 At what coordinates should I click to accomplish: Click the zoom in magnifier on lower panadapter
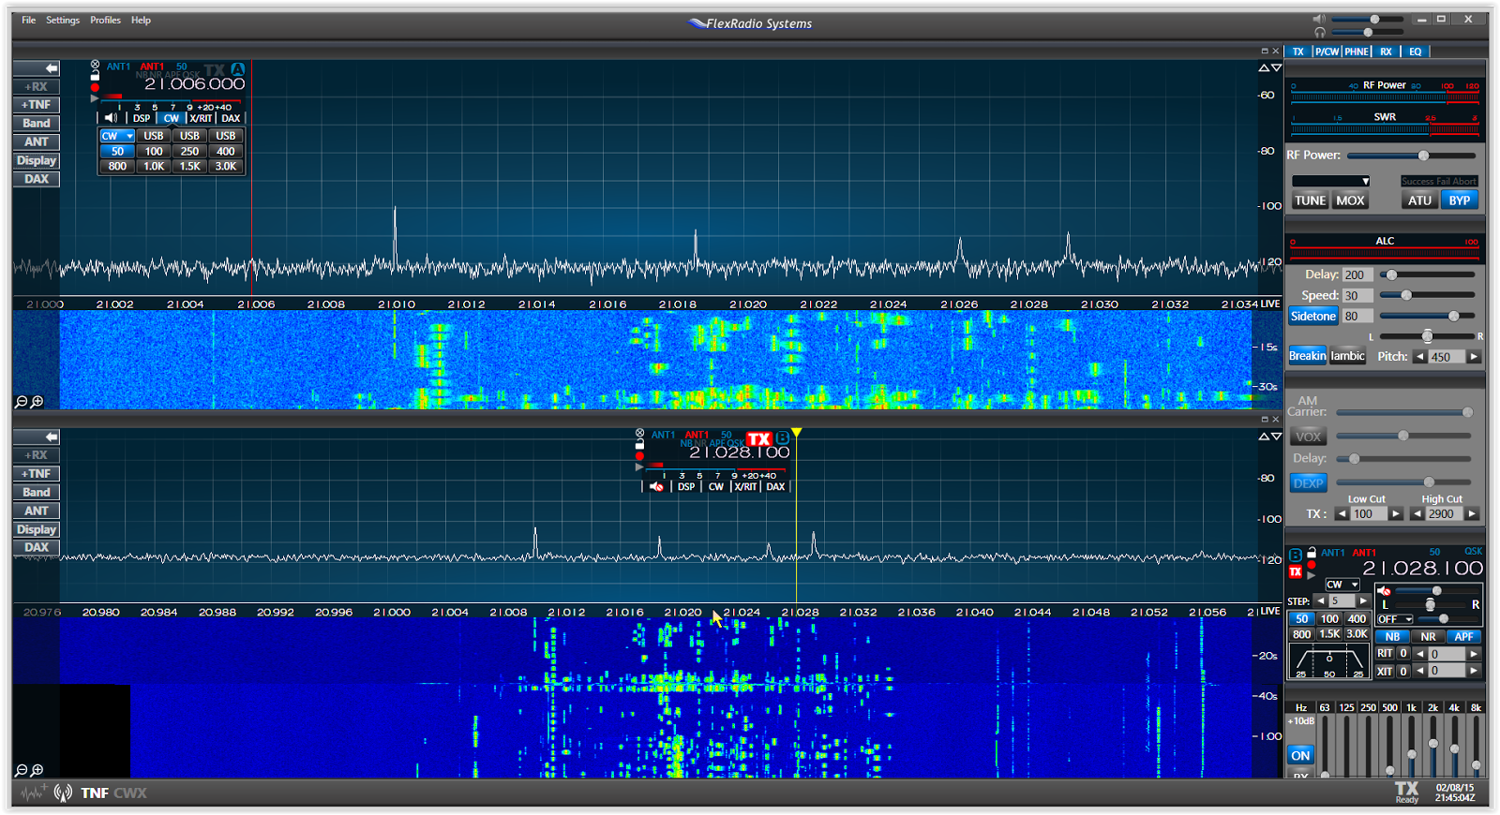coord(37,770)
